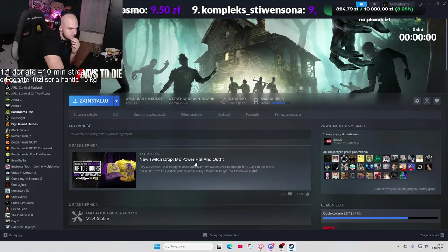
Task: Open Twitch Drop news thumbnail image
Action: [104, 170]
